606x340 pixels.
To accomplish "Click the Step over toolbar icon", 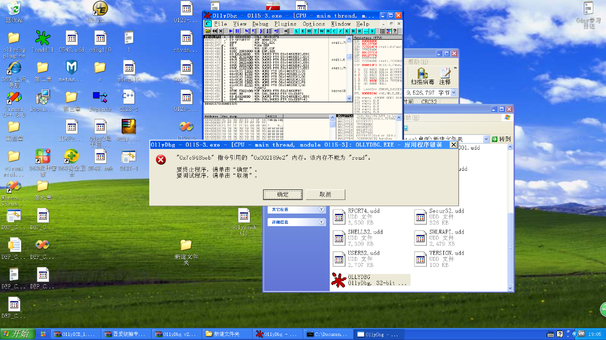I will pos(254,31).
